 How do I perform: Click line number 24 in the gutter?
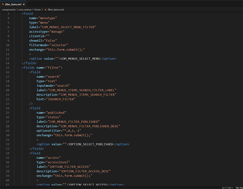tap(8, 108)
